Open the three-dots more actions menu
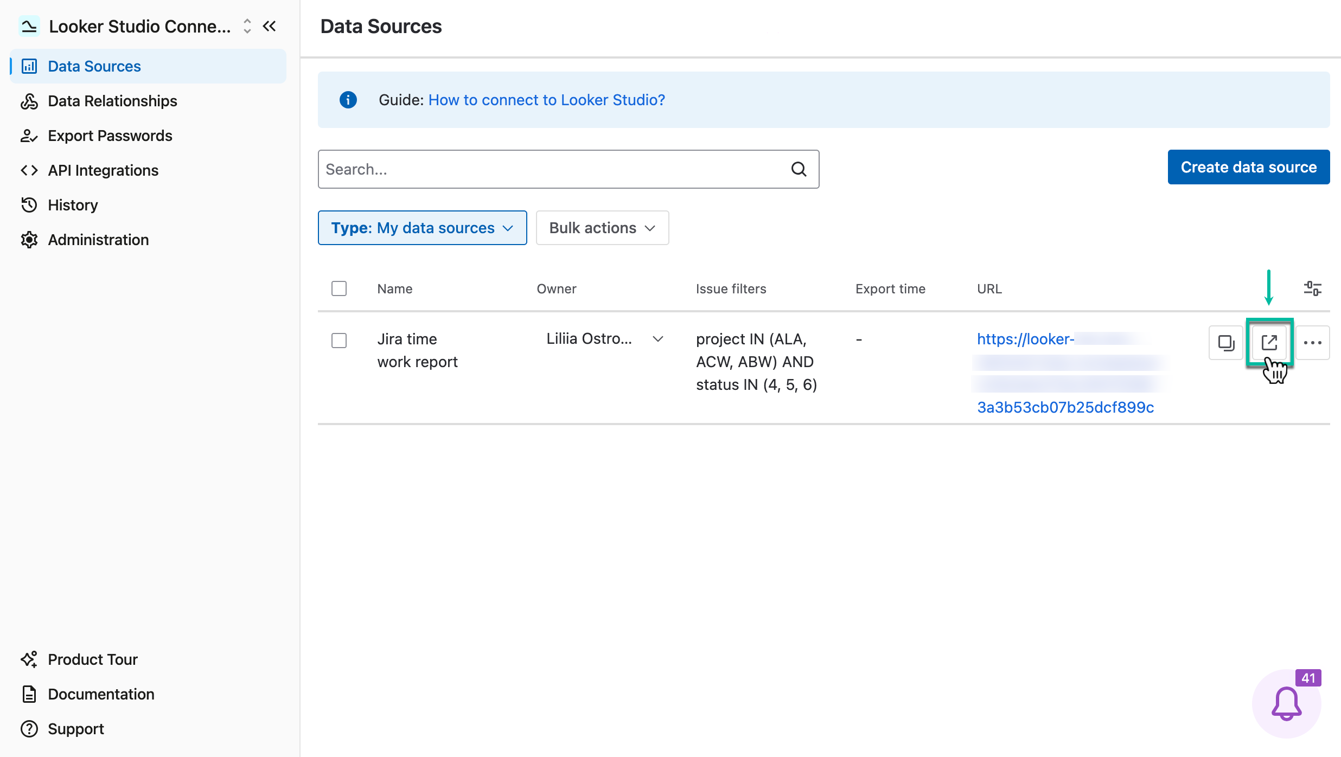Screen dimensions: 1341x757 click(1313, 343)
